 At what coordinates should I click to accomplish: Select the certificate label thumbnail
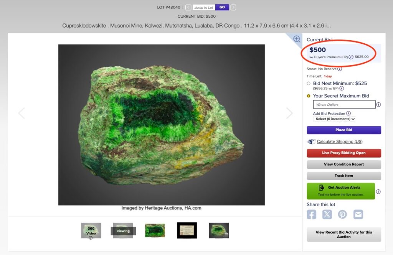tap(187, 230)
